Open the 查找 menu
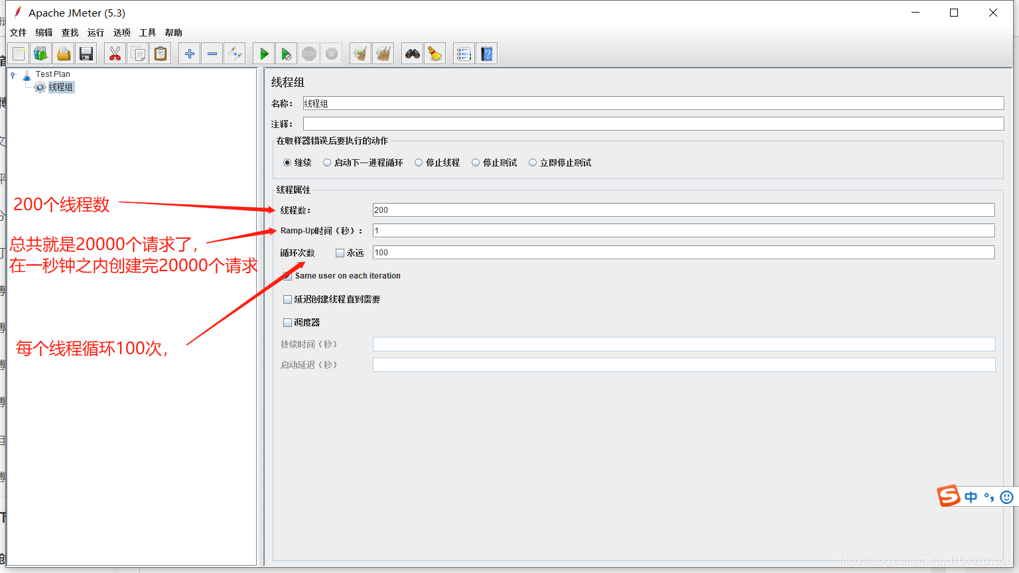 [70, 32]
